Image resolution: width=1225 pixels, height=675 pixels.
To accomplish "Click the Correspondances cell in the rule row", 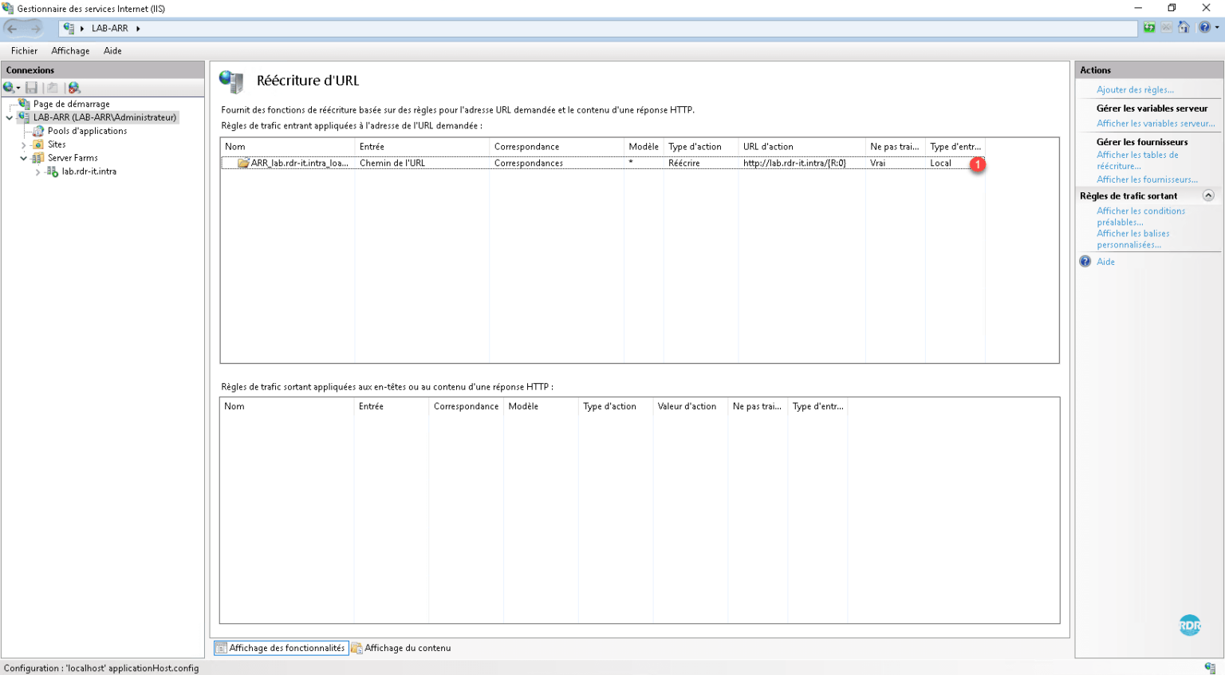I will pyautogui.click(x=529, y=163).
